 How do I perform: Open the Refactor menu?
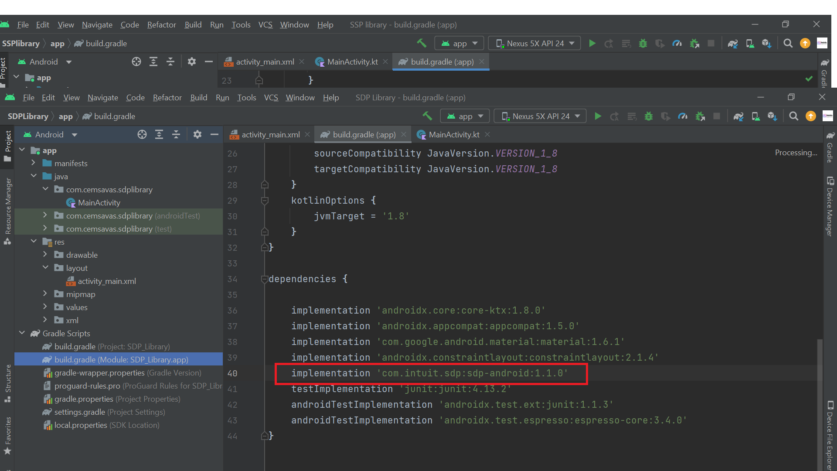(167, 97)
